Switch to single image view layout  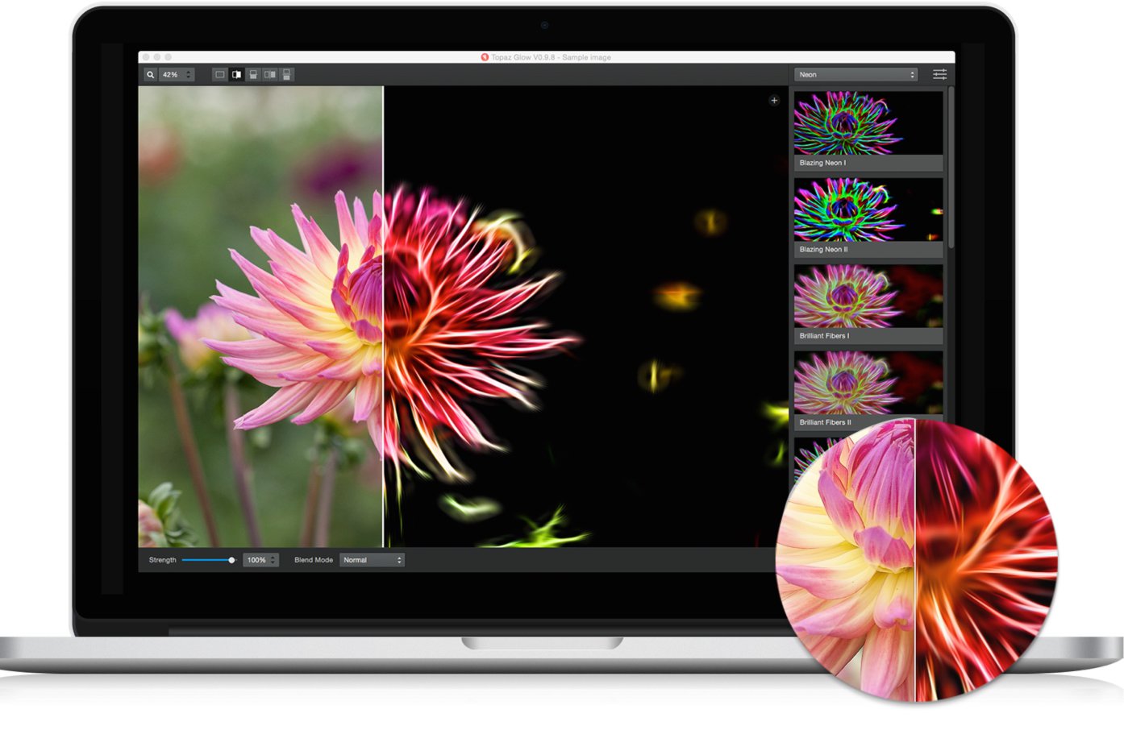tap(219, 75)
